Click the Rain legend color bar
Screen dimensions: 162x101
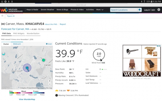tap(15, 93)
